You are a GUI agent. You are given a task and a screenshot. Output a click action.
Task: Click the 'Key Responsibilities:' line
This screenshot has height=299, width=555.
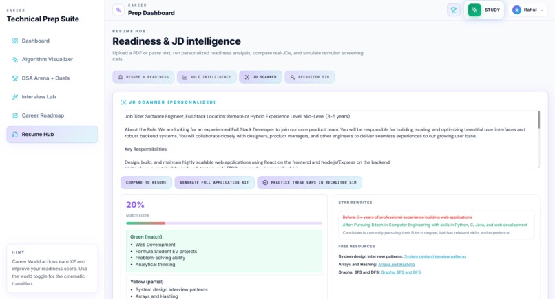146,149
